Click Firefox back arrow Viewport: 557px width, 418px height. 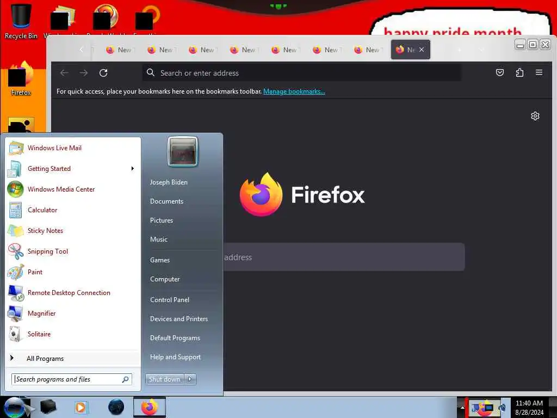click(64, 73)
